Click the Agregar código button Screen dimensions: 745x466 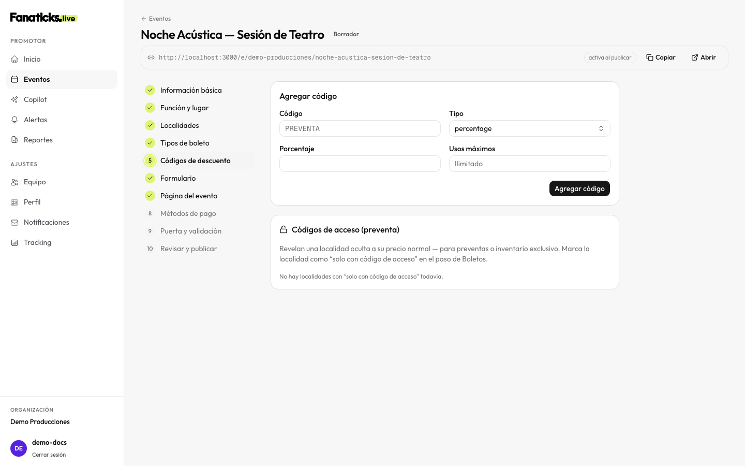coord(579,188)
